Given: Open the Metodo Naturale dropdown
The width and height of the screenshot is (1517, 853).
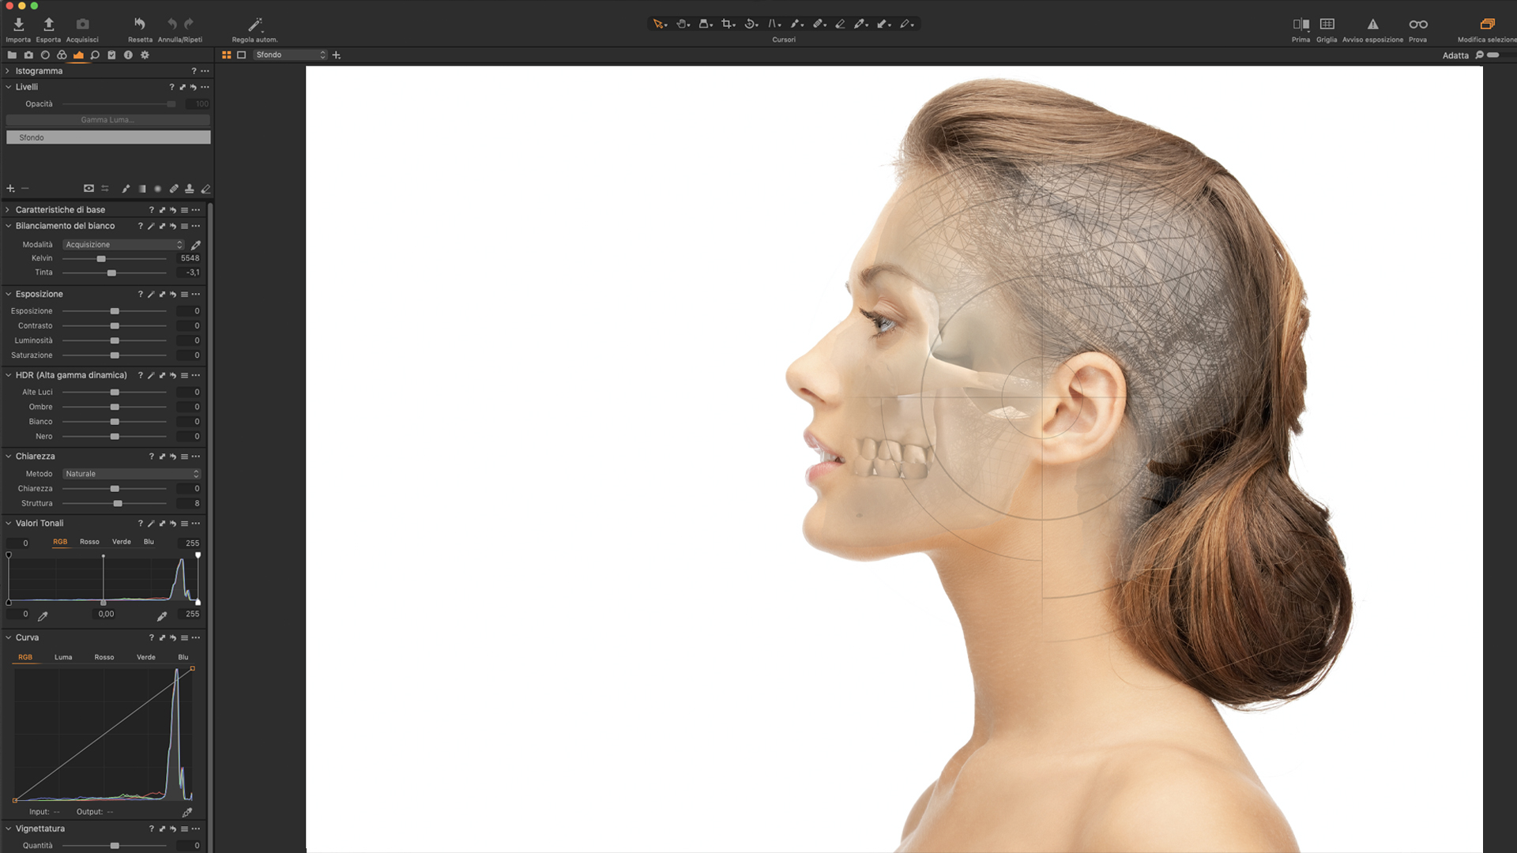Looking at the screenshot, I should click(x=132, y=474).
